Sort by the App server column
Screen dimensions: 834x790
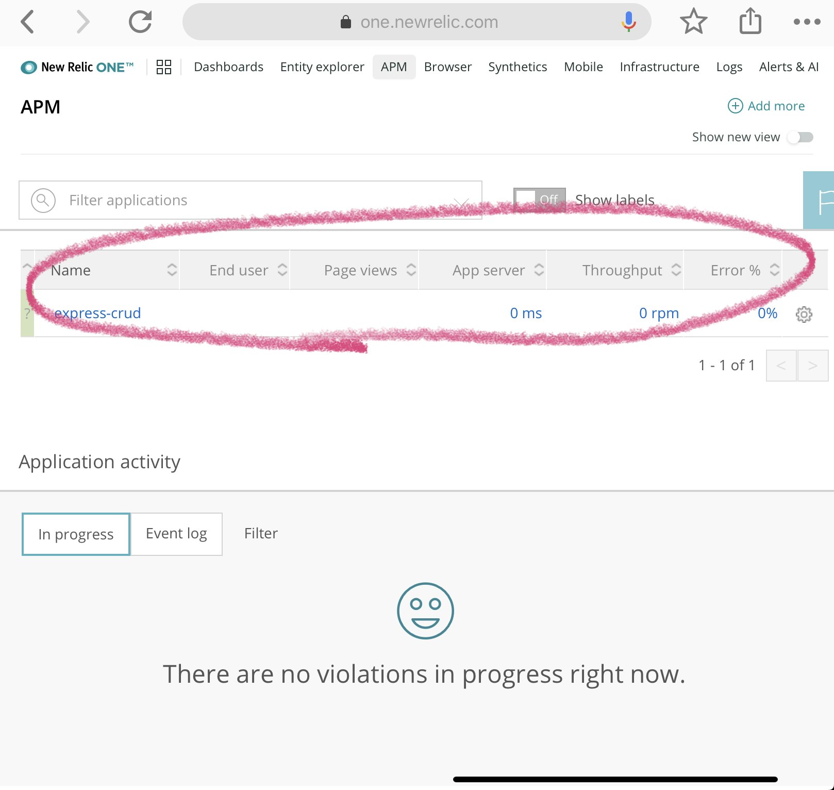tap(483, 270)
